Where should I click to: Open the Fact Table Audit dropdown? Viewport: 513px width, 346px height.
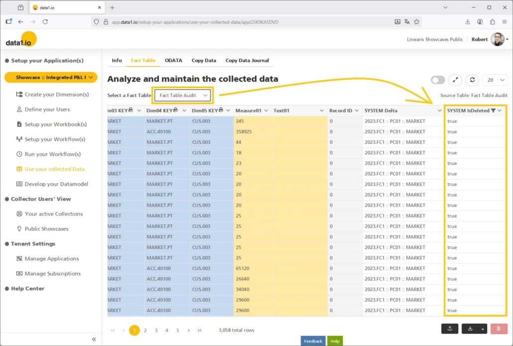tap(183, 95)
